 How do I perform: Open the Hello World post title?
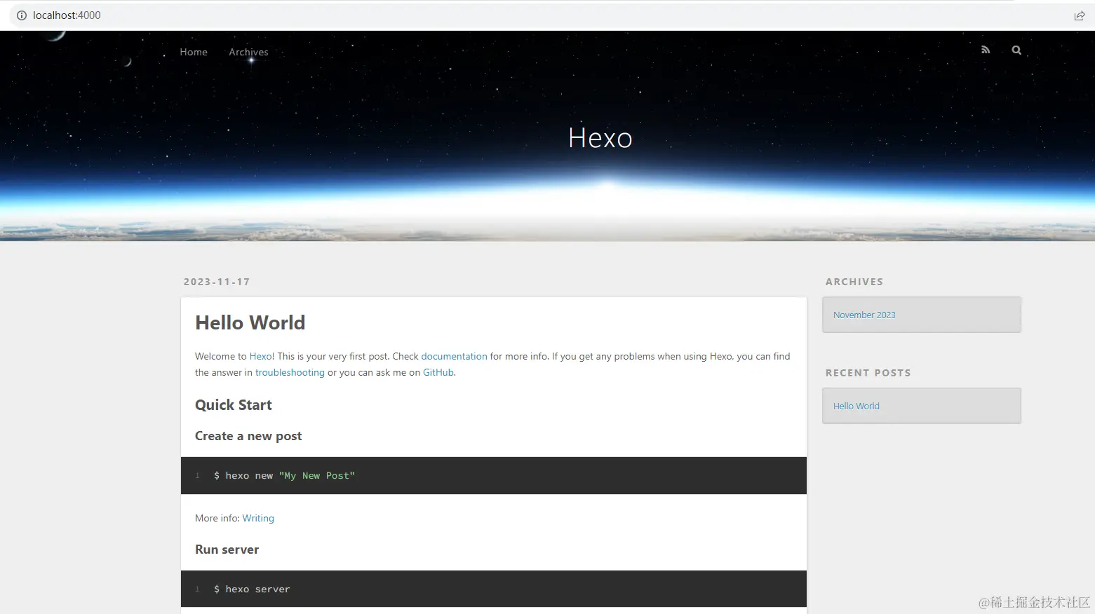(250, 322)
